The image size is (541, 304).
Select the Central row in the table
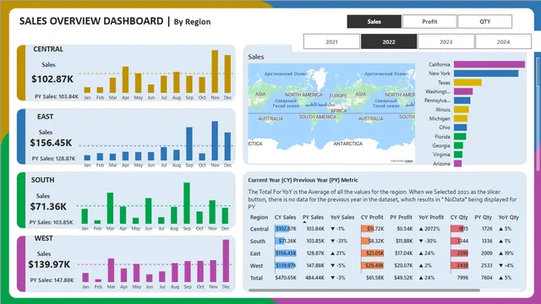[x=385, y=229]
